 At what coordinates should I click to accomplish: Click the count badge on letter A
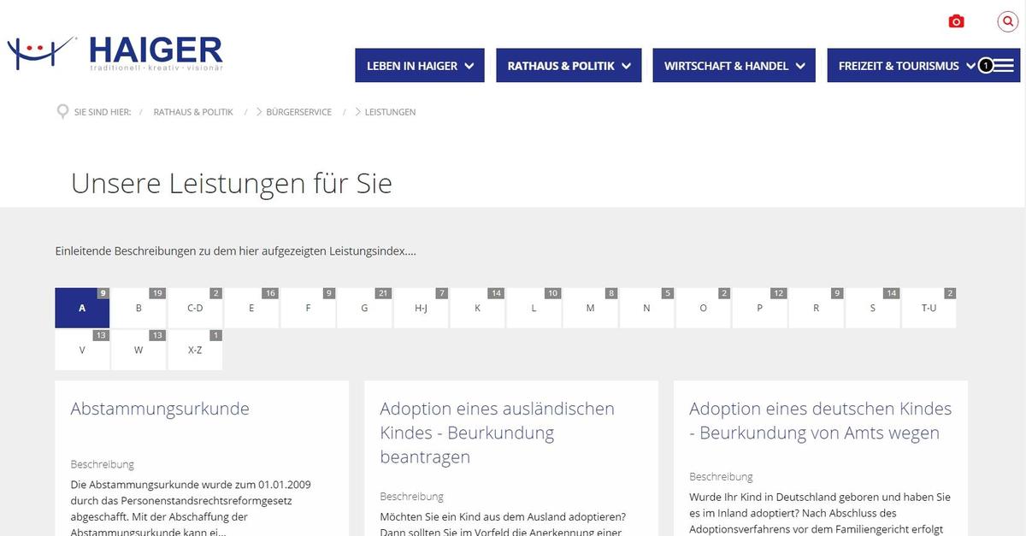pos(103,292)
